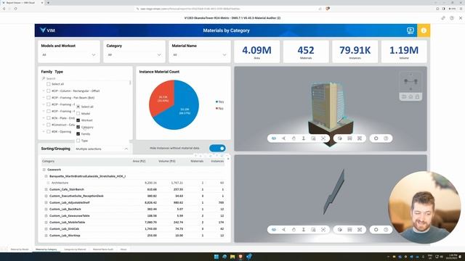Click zoom tool icon in upper 3D viewer
Image resolution: width=465 pixels, height=261 pixels.
click(304, 138)
